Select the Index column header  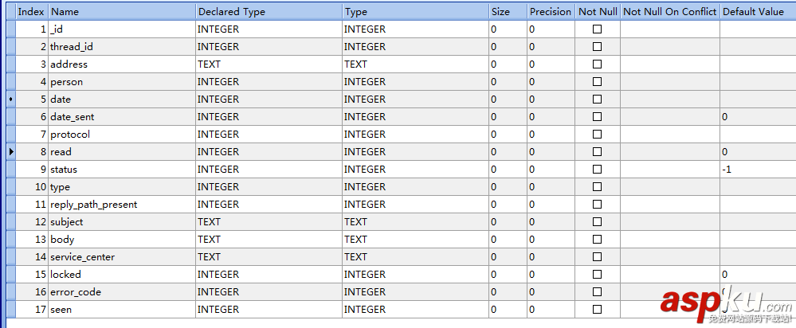click(31, 12)
